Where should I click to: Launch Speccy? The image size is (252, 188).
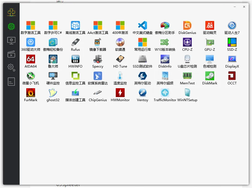pos(98,59)
